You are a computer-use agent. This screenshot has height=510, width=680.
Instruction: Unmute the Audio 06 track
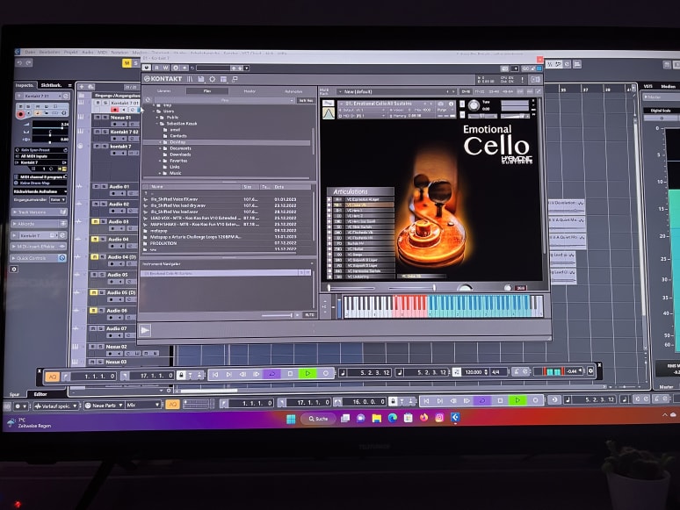[x=93, y=311]
